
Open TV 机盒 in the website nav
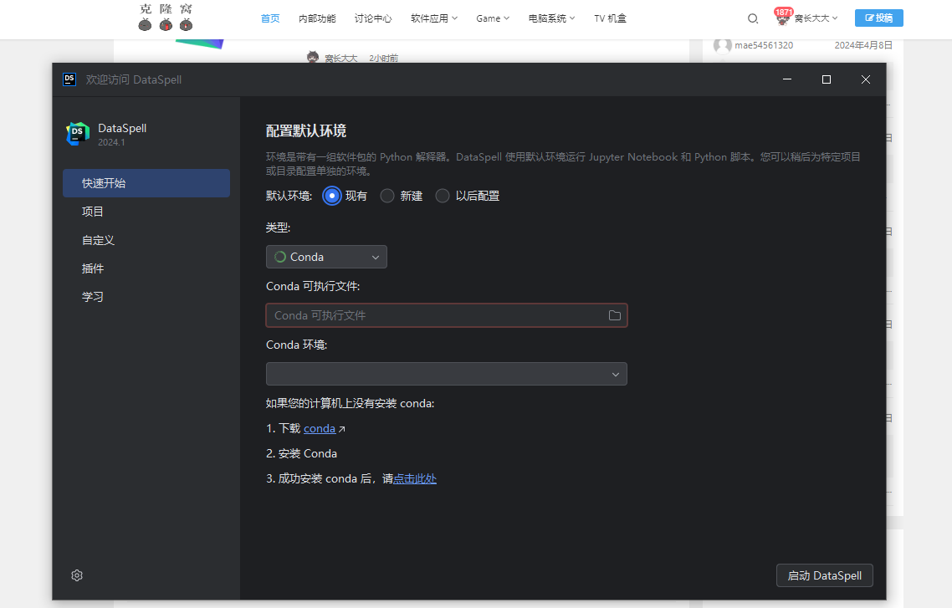610,18
